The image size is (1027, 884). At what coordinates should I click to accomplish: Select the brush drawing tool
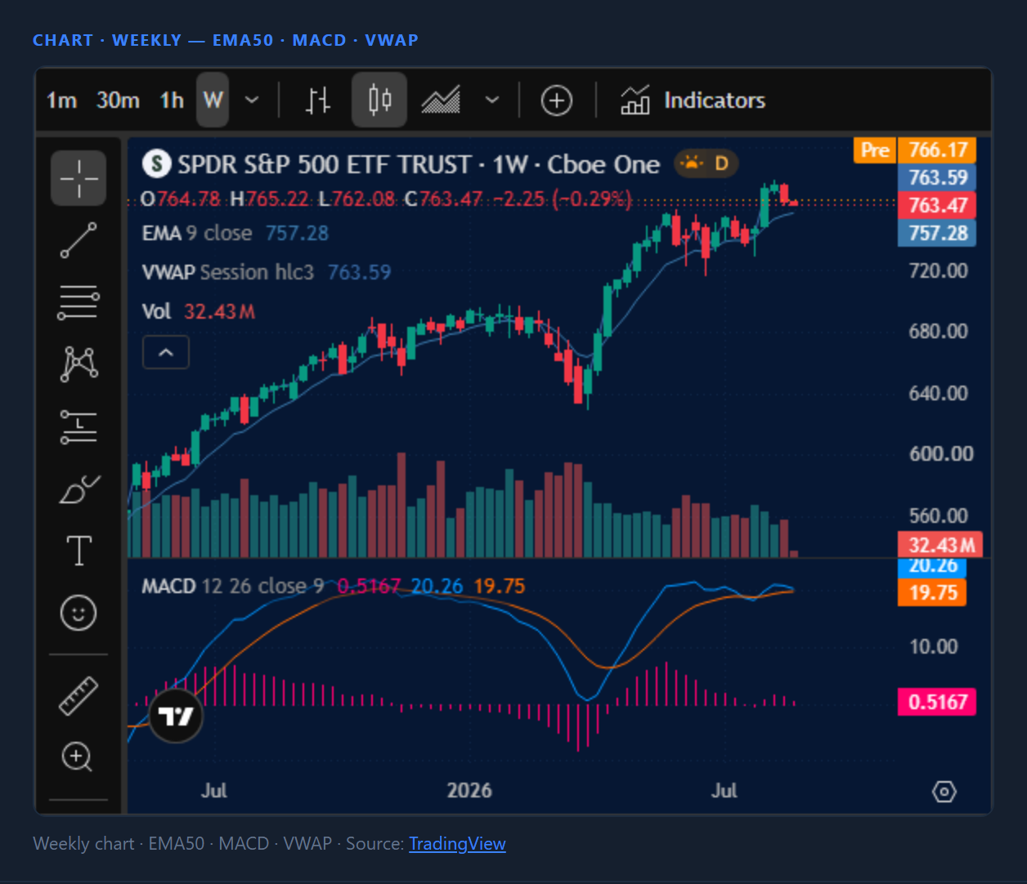[x=78, y=489]
